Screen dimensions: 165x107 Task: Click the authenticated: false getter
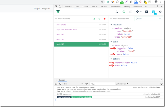126,63
